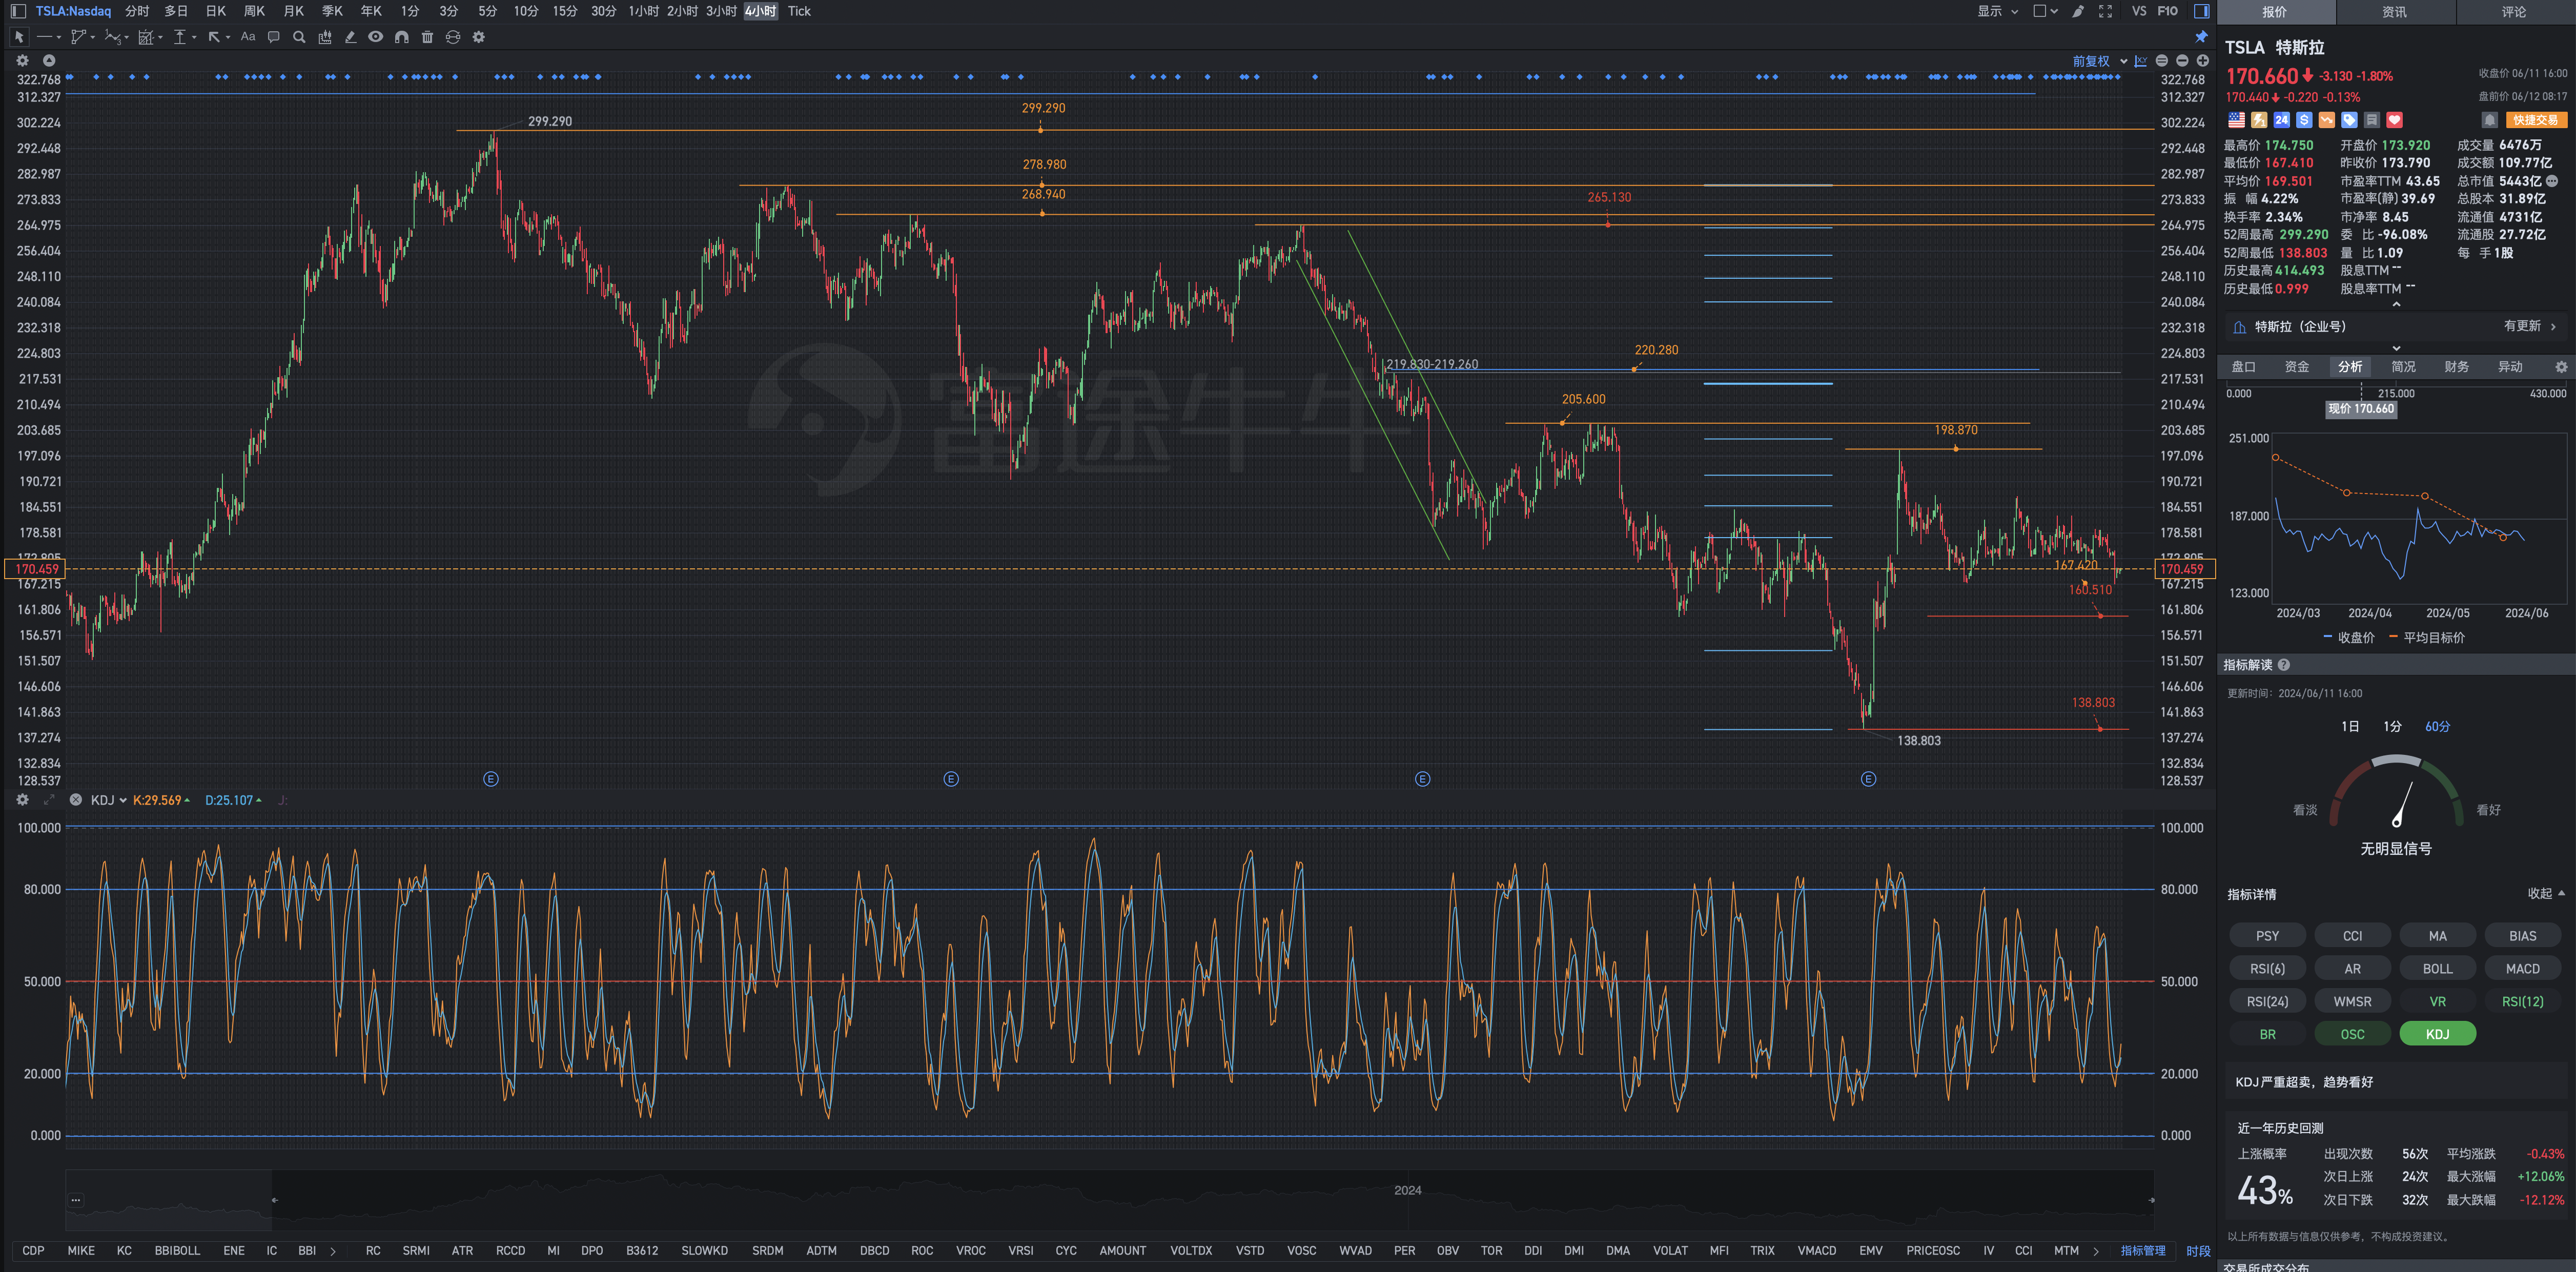Select the highlighted KDJ indicator chip

2437,1034
